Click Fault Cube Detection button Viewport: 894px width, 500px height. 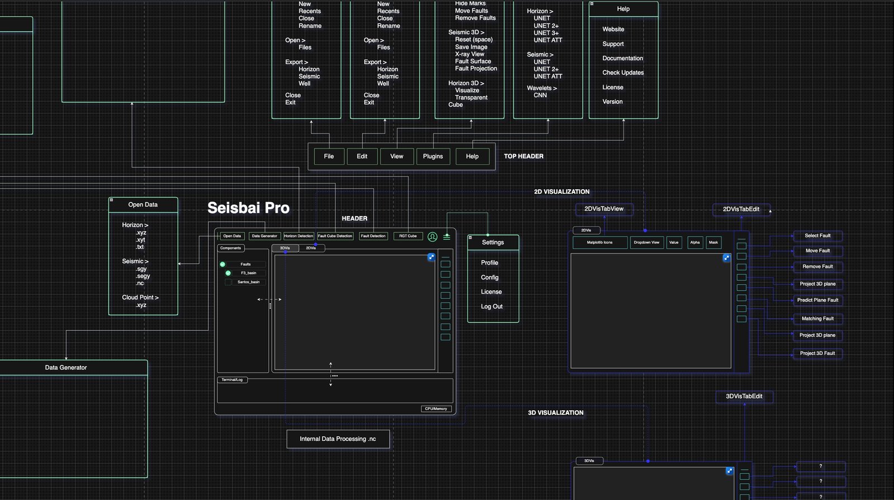point(335,236)
